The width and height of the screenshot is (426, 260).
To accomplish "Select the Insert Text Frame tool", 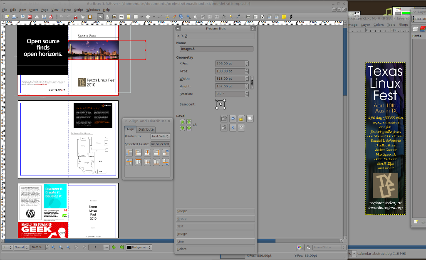I will (x=107, y=17).
